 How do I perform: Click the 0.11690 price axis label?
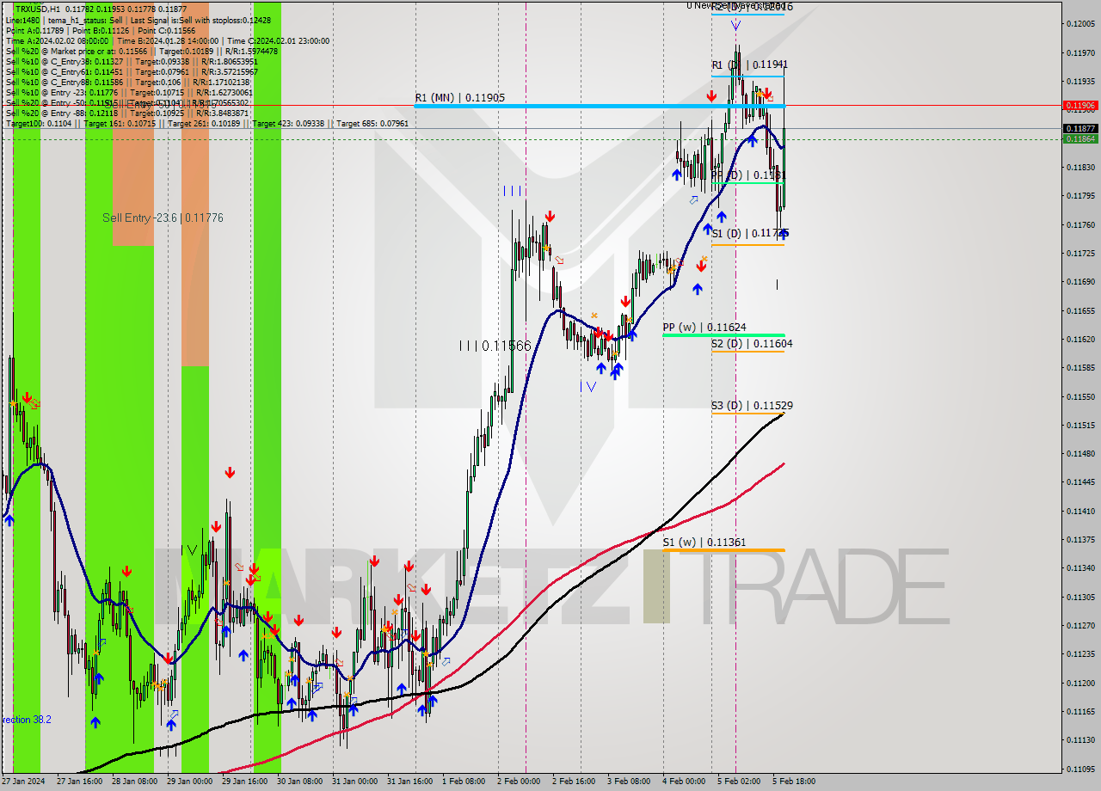coord(1080,281)
